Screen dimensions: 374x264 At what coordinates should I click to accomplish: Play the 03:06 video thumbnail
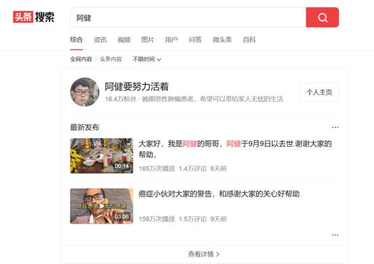pos(102,206)
